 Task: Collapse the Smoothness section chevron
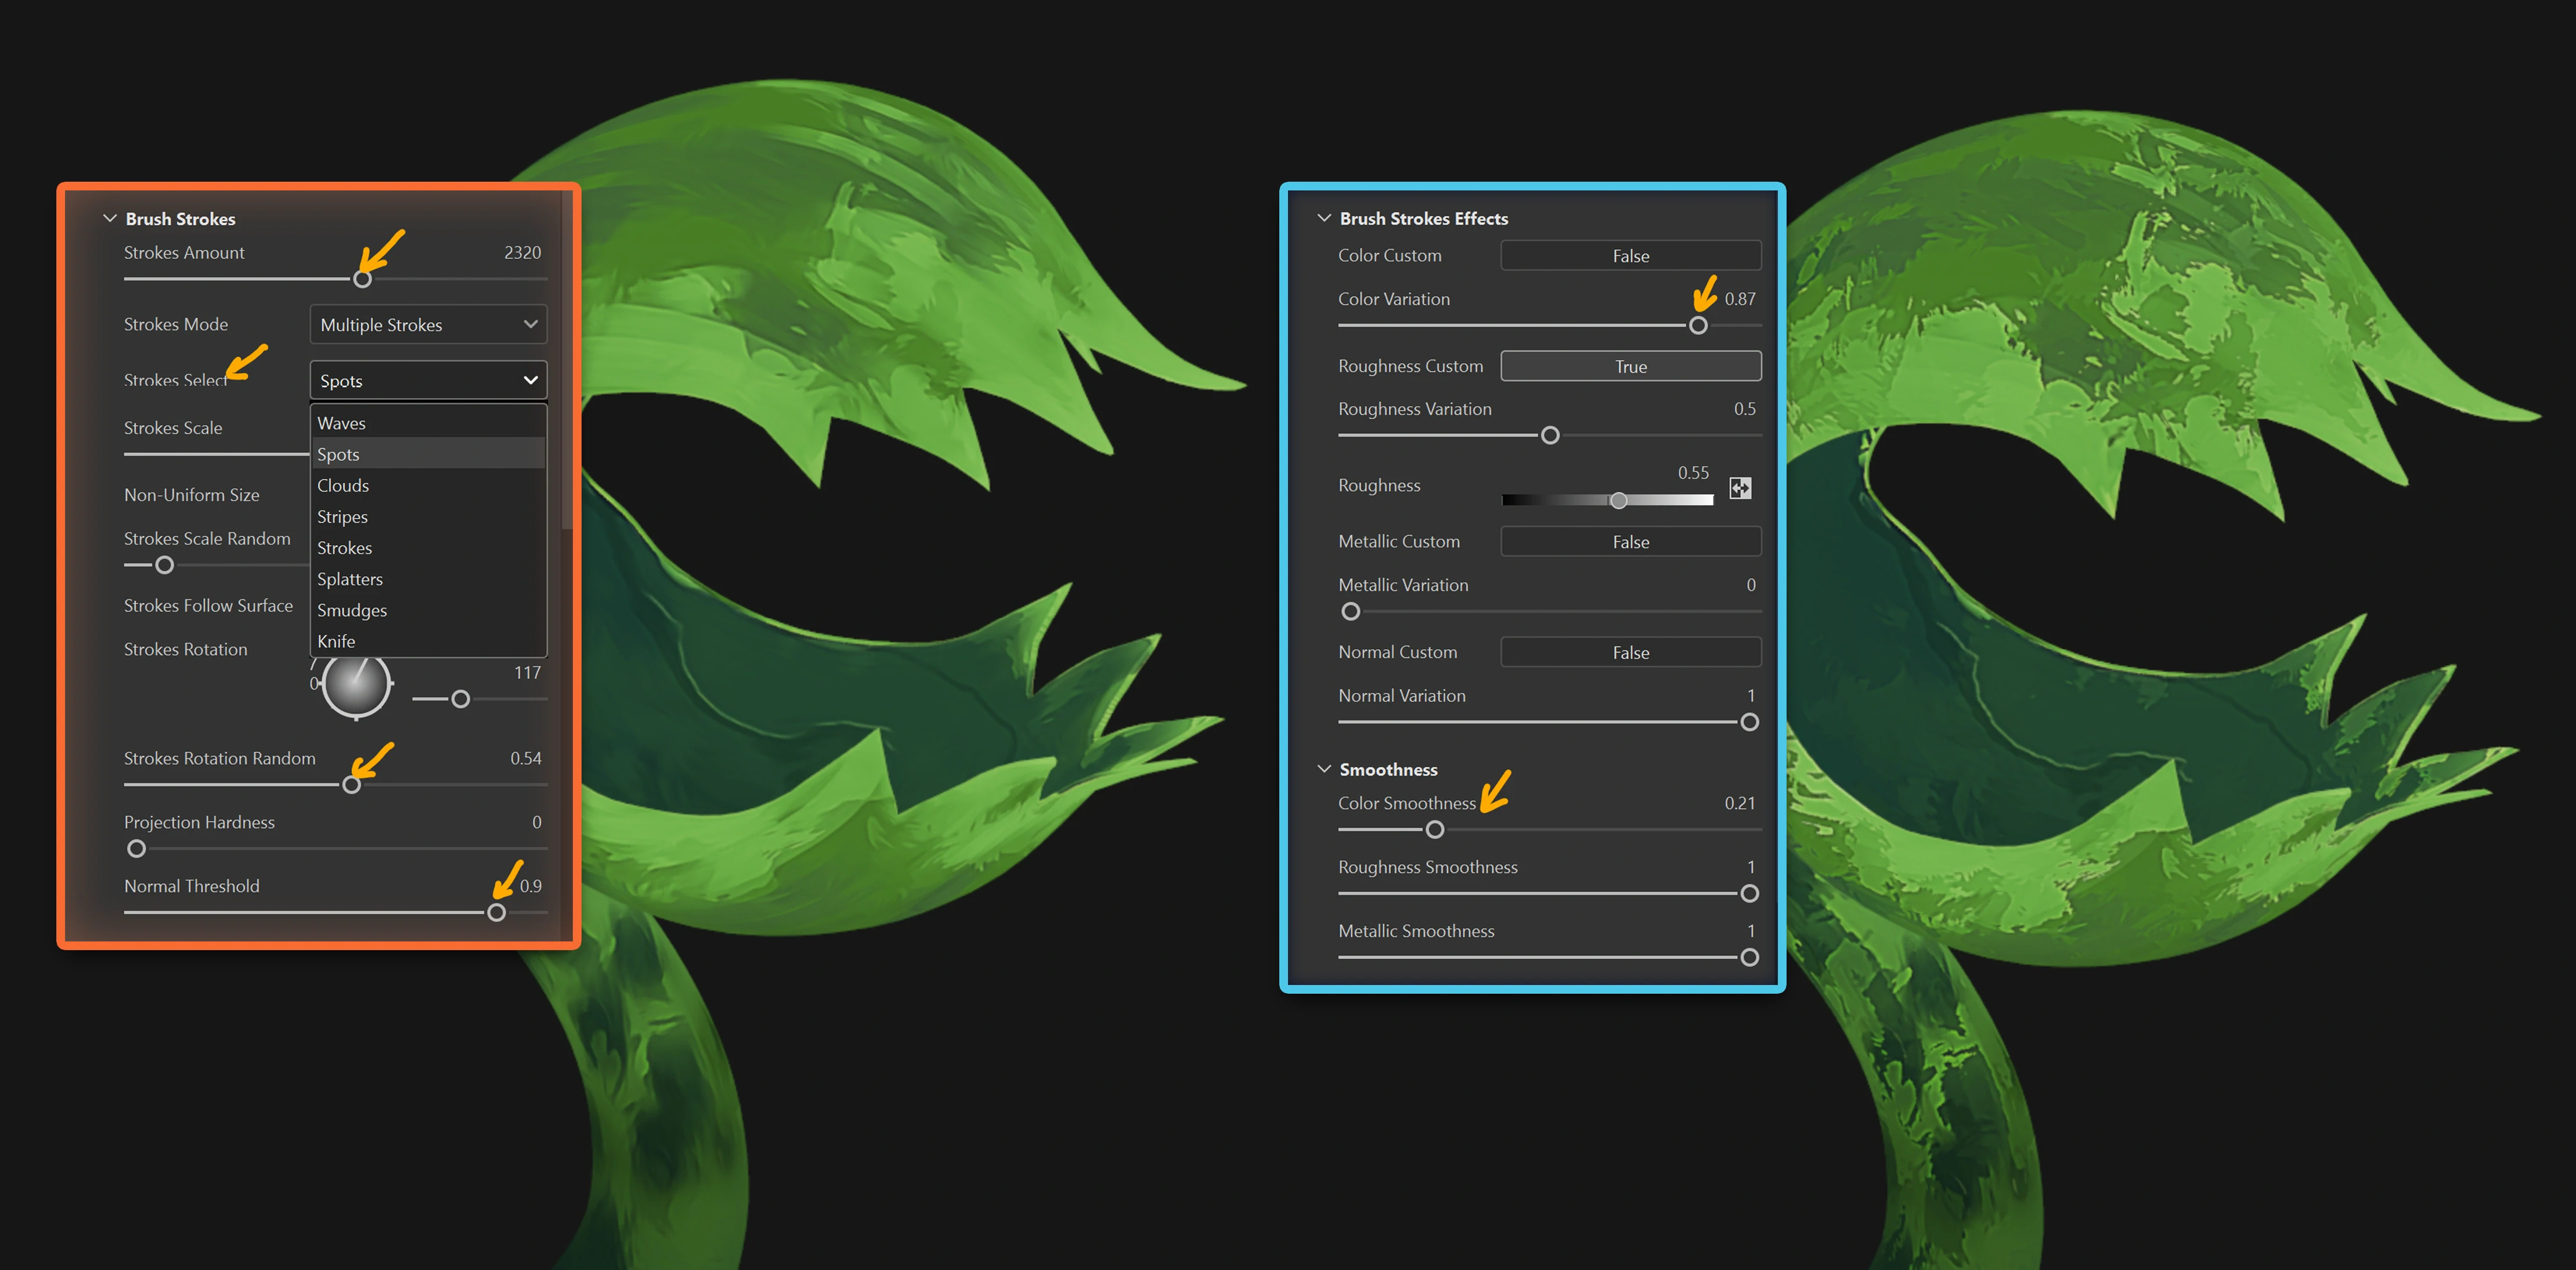point(1324,769)
